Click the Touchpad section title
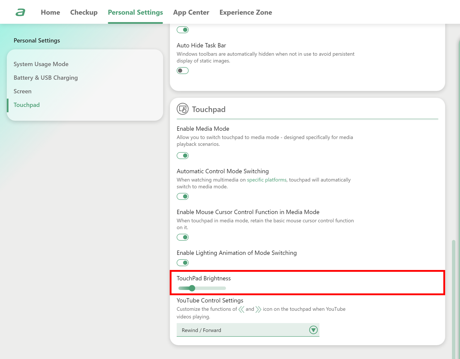This screenshot has height=359, width=460. click(209, 109)
